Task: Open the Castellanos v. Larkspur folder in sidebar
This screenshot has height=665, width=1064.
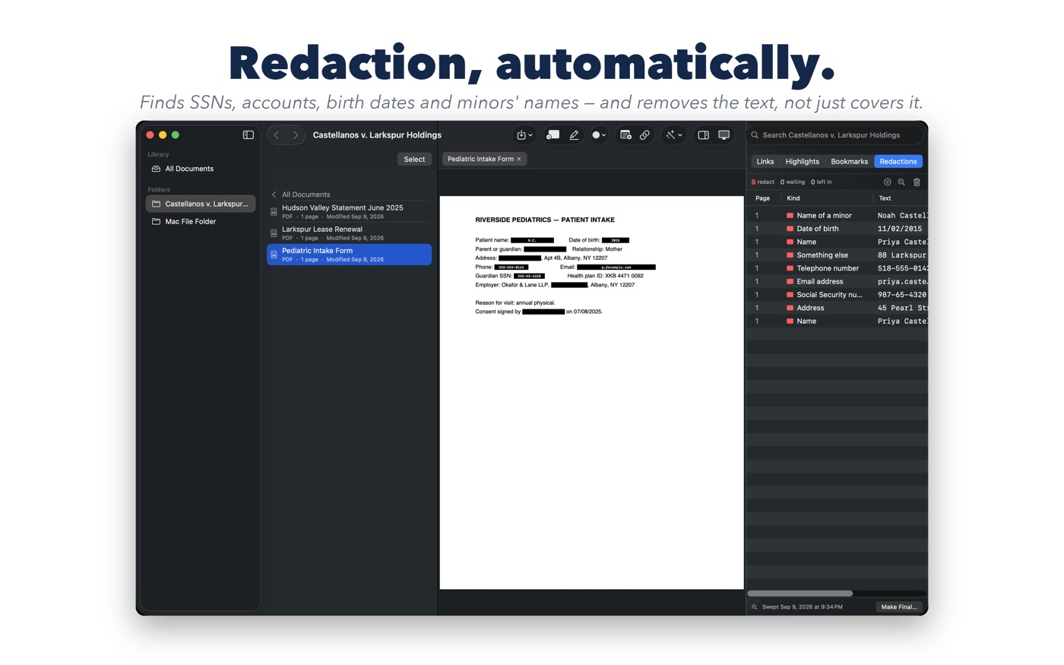Action: pyautogui.click(x=200, y=204)
